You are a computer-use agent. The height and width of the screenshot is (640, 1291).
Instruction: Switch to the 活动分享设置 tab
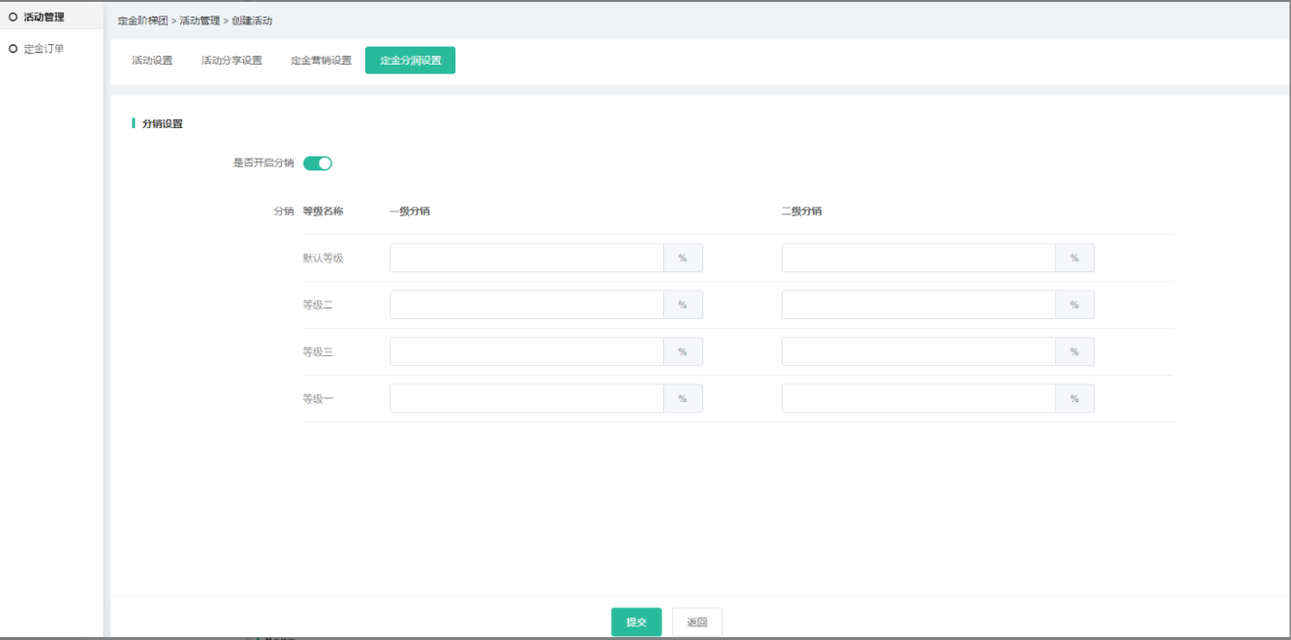pos(231,61)
